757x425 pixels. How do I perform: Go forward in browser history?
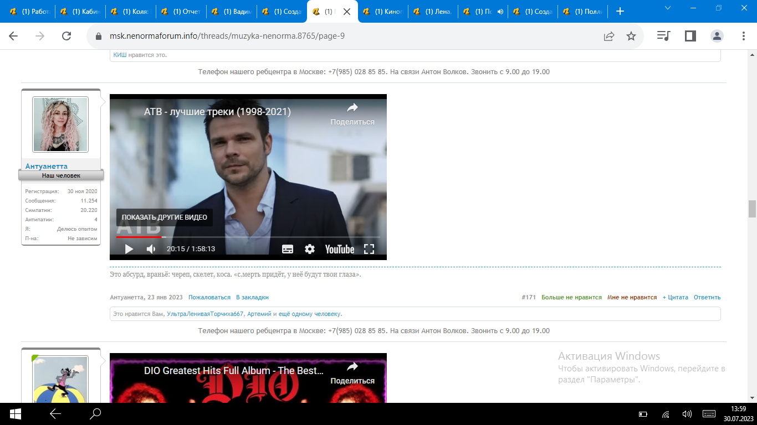tap(40, 36)
